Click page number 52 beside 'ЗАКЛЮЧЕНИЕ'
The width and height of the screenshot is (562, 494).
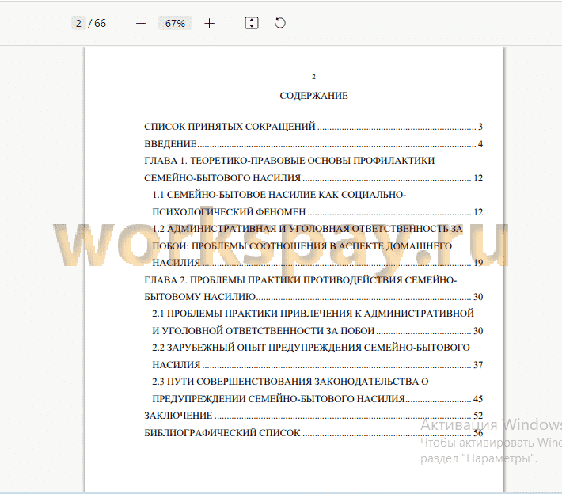point(478,416)
